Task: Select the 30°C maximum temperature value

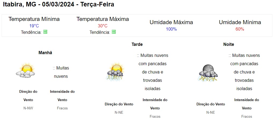Action: point(103,26)
